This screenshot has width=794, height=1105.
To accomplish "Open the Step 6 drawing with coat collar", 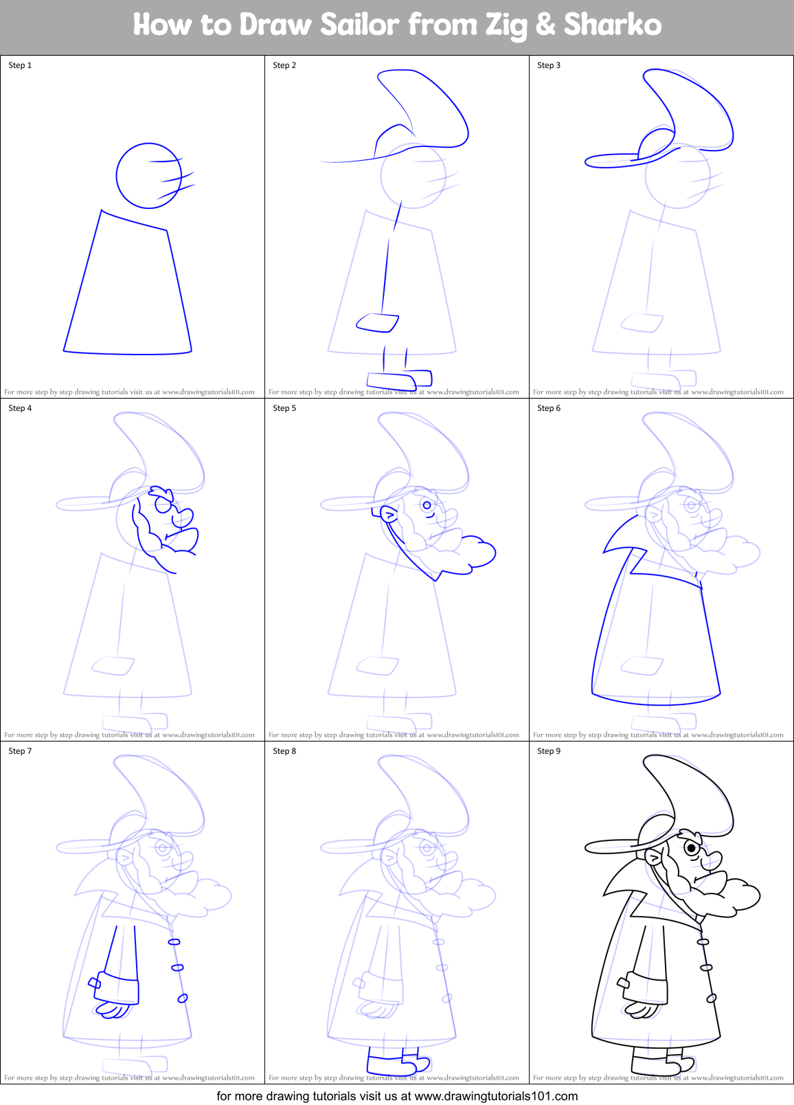I will click(661, 570).
